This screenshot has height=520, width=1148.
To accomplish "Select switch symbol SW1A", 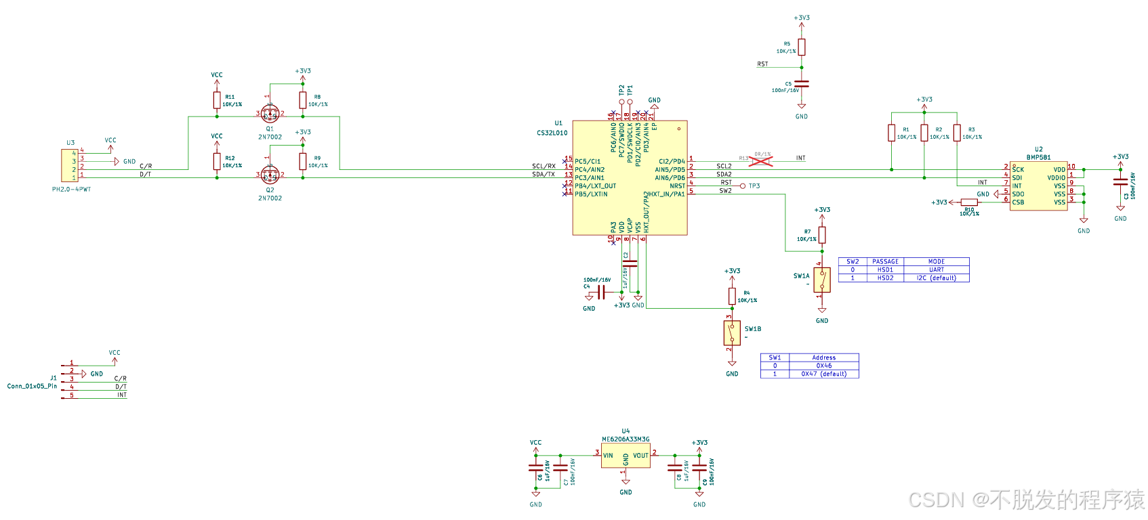I will point(821,280).
